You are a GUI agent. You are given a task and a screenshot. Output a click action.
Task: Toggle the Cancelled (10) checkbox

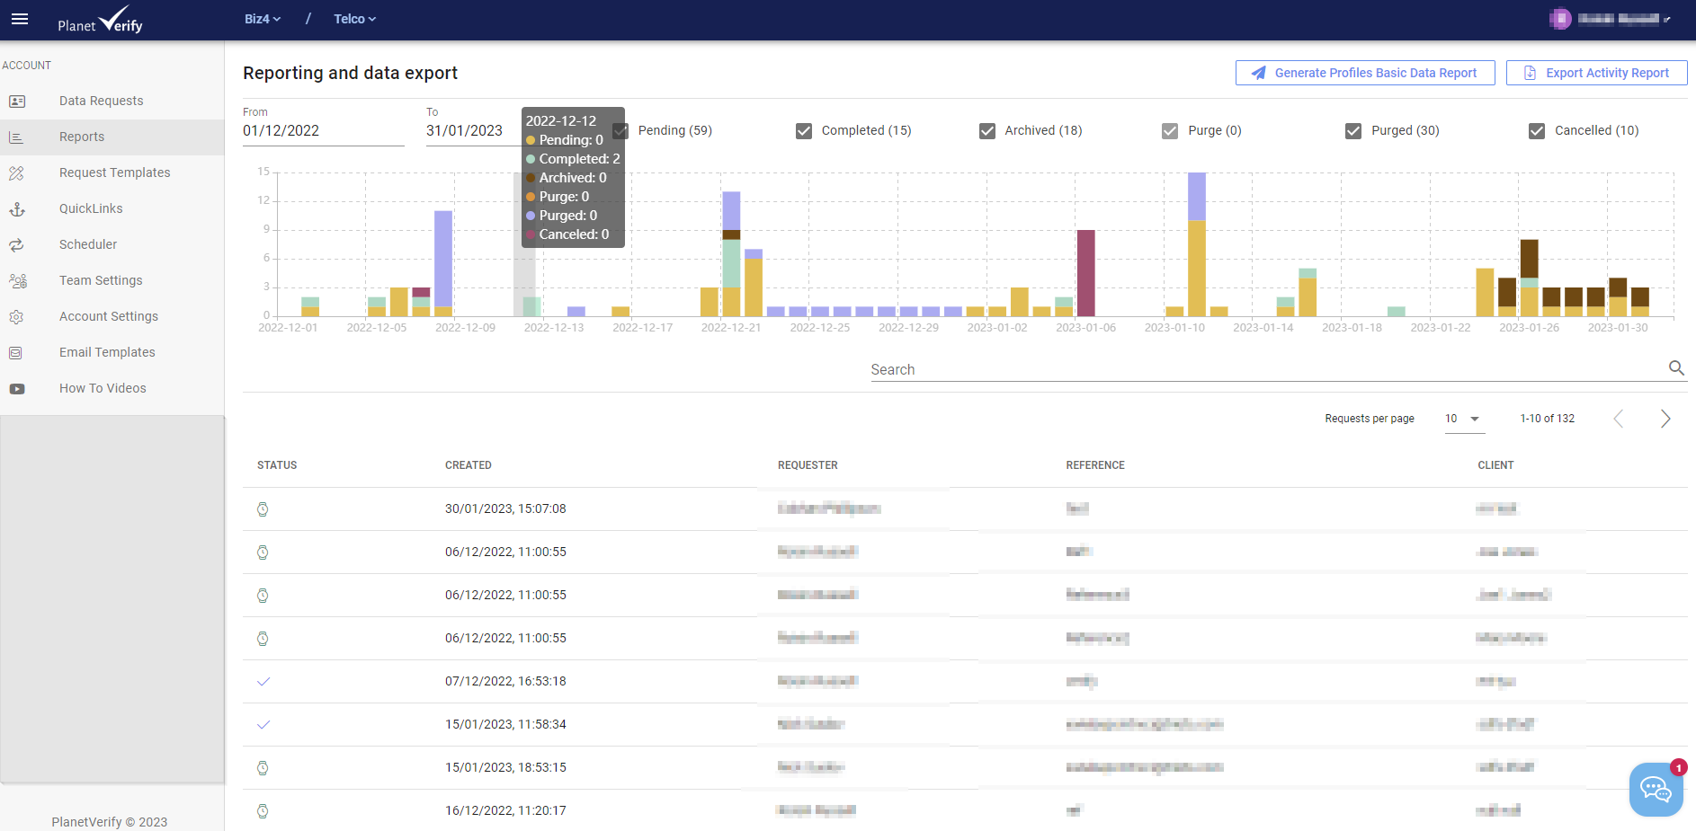coord(1537,131)
